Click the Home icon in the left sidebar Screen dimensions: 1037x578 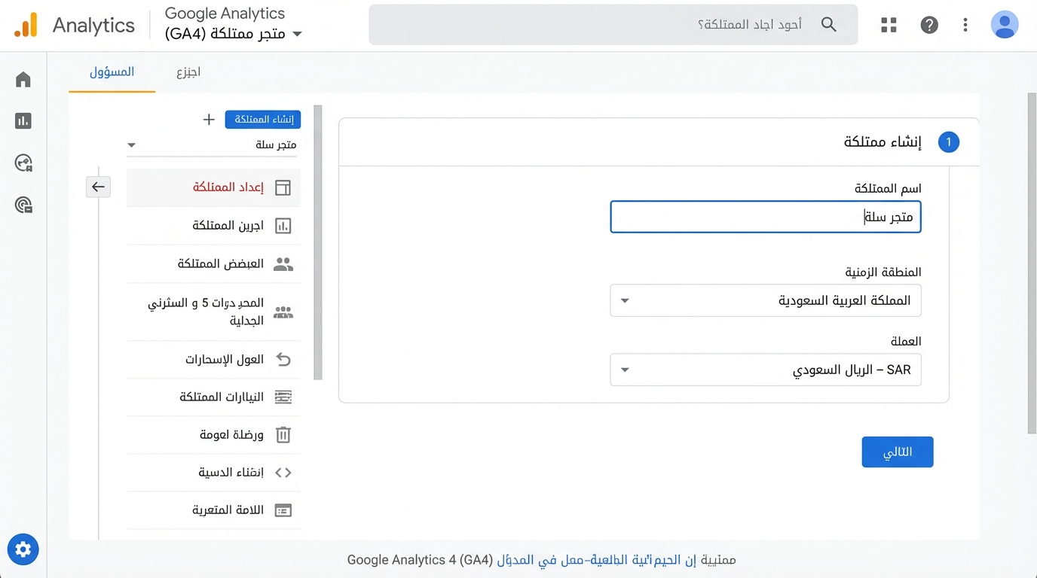pyautogui.click(x=23, y=79)
